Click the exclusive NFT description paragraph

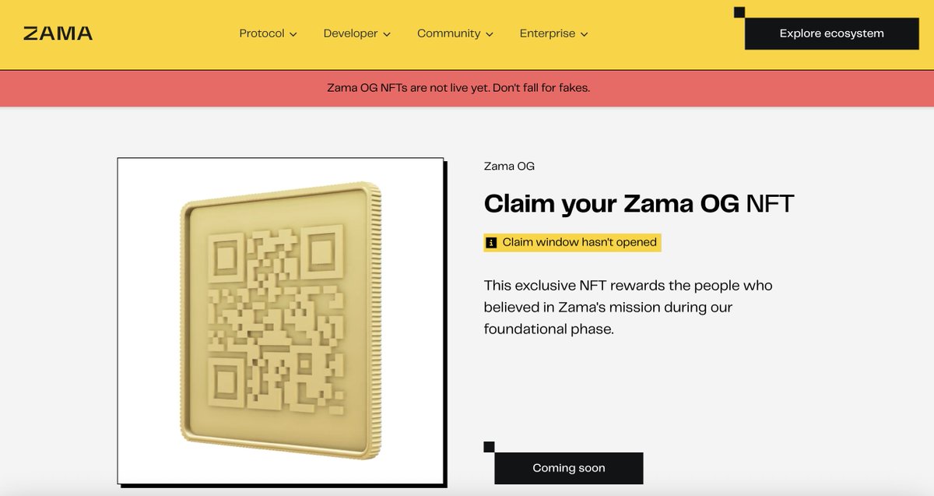[x=627, y=307]
